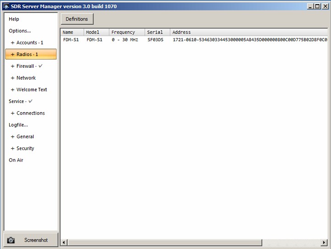
Task: Click the 1721-0610 address cell
Action: [250, 40]
